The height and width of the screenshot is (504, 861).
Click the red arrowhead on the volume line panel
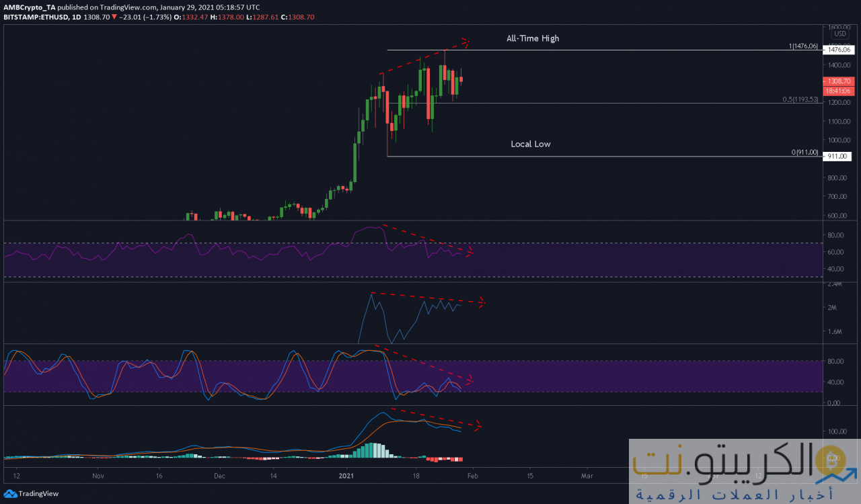[x=480, y=304]
